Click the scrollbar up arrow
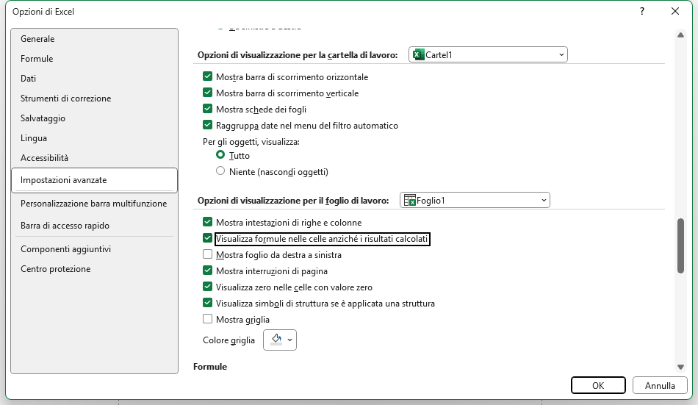698x405 pixels. 680,35
